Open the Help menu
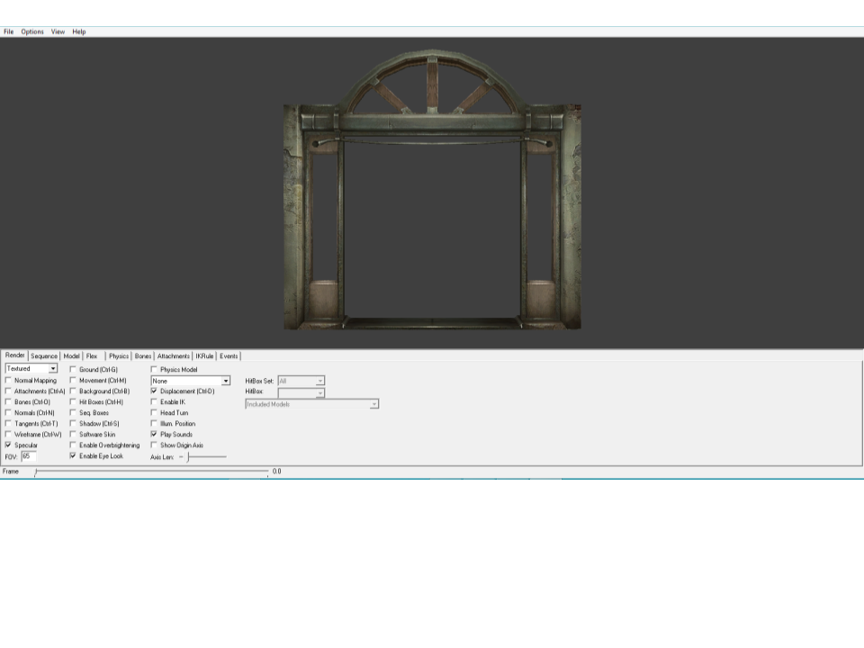The width and height of the screenshot is (864, 648). (x=79, y=31)
